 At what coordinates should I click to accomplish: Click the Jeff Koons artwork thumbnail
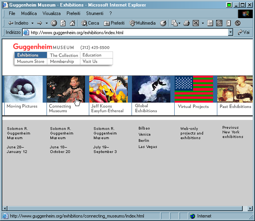click(x=108, y=89)
